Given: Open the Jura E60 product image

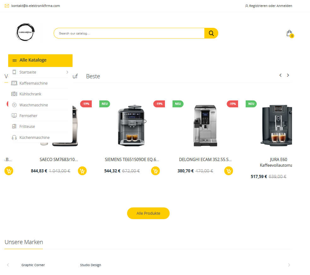Looking at the screenshot, I should point(276,126).
